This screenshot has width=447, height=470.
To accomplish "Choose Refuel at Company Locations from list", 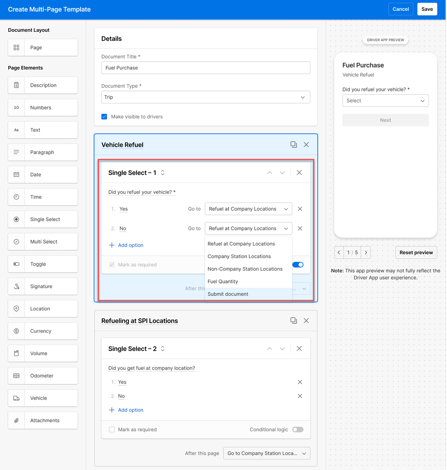I will coord(249,244).
